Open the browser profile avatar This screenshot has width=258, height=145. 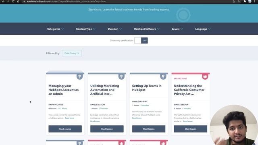tap(250, 2)
